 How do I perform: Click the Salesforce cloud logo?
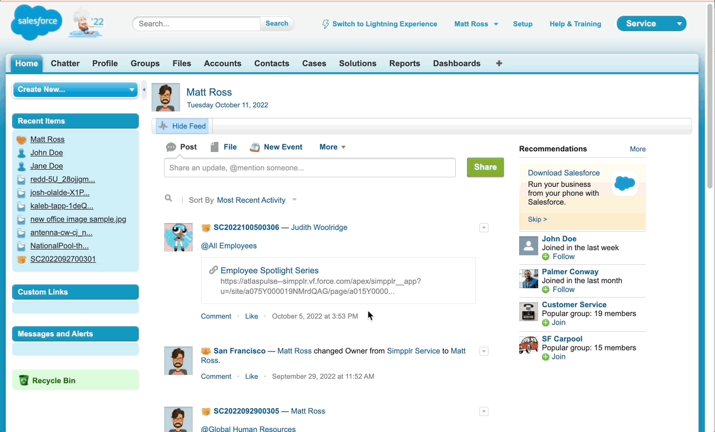[x=37, y=22]
